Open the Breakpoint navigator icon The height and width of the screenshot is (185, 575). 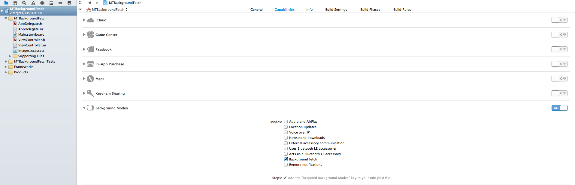[60, 3]
